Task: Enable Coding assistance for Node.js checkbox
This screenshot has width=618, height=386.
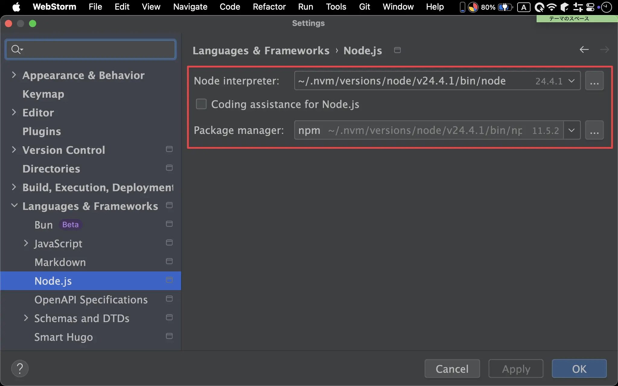Action: pos(201,104)
